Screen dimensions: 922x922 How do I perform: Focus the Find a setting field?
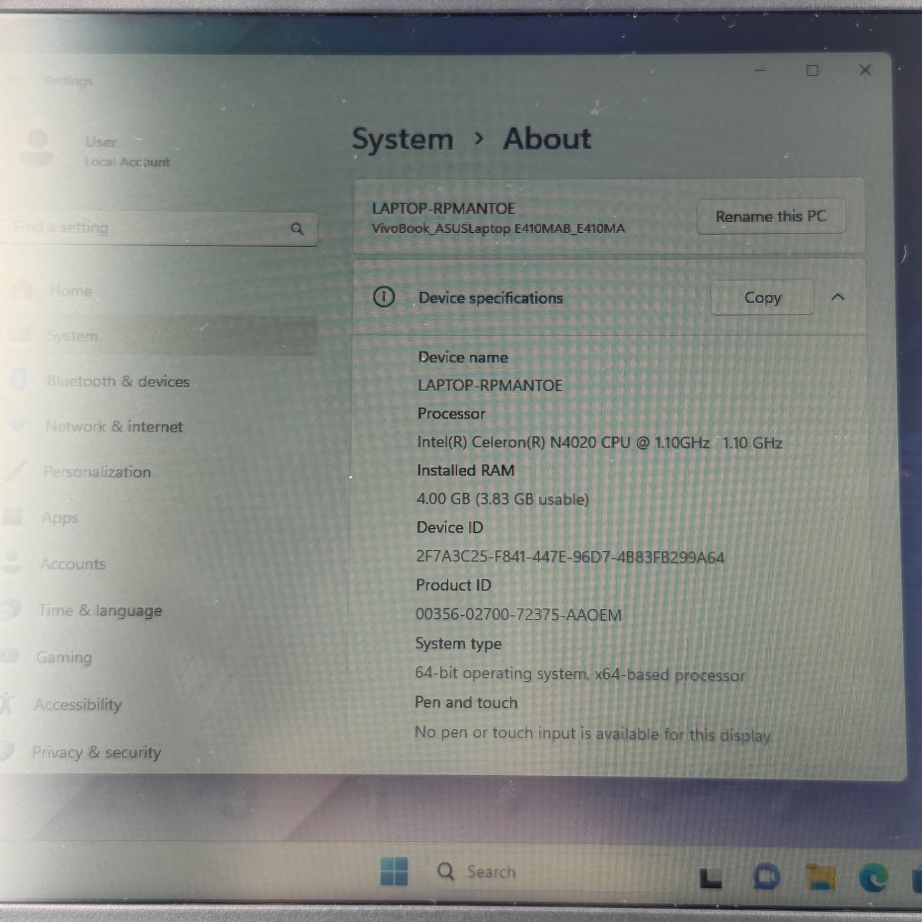pyautogui.click(x=147, y=228)
